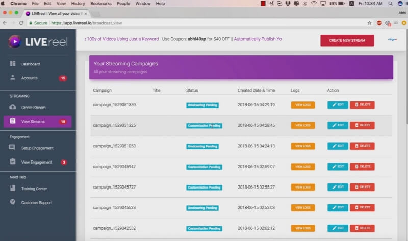Image resolution: width=408 pixels, height=241 pixels.
Task: Open the Bluetooth menu bar icon
Action: point(305,4)
